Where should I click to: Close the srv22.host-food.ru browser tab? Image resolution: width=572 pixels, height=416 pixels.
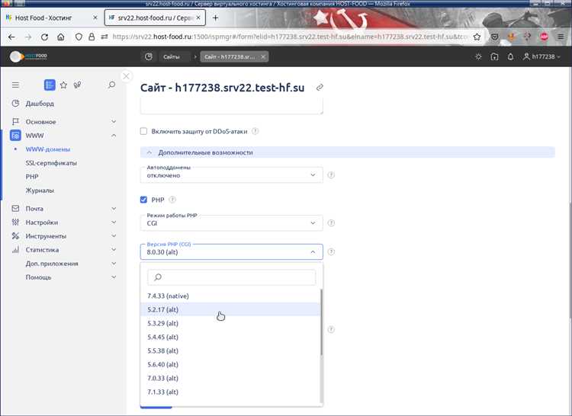point(198,18)
